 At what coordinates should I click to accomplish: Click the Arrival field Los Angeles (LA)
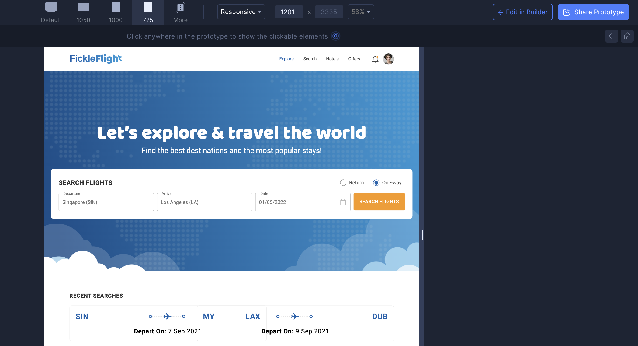pyautogui.click(x=204, y=202)
